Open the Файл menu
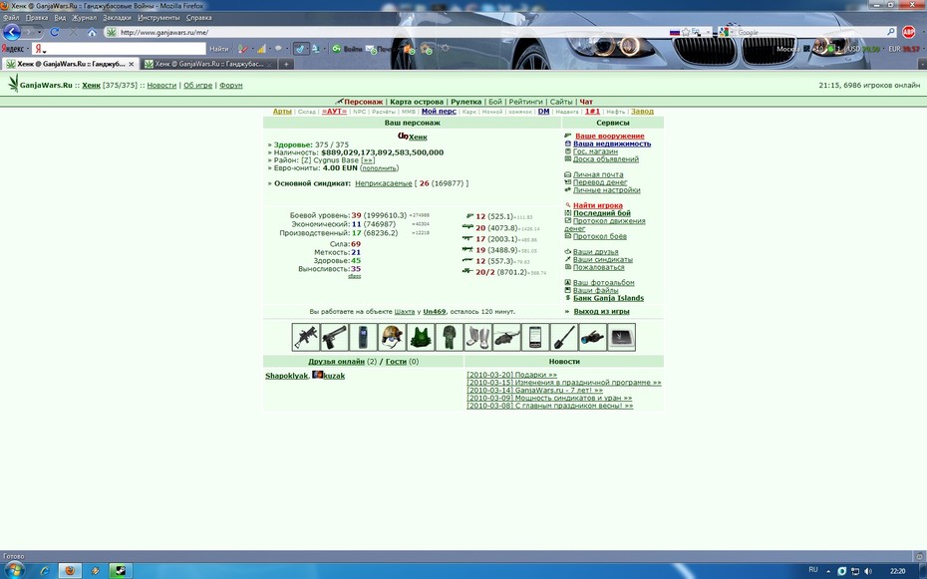 (11, 18)
